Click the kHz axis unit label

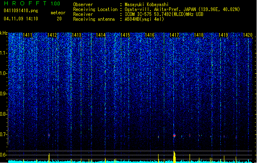coord(4,33)
